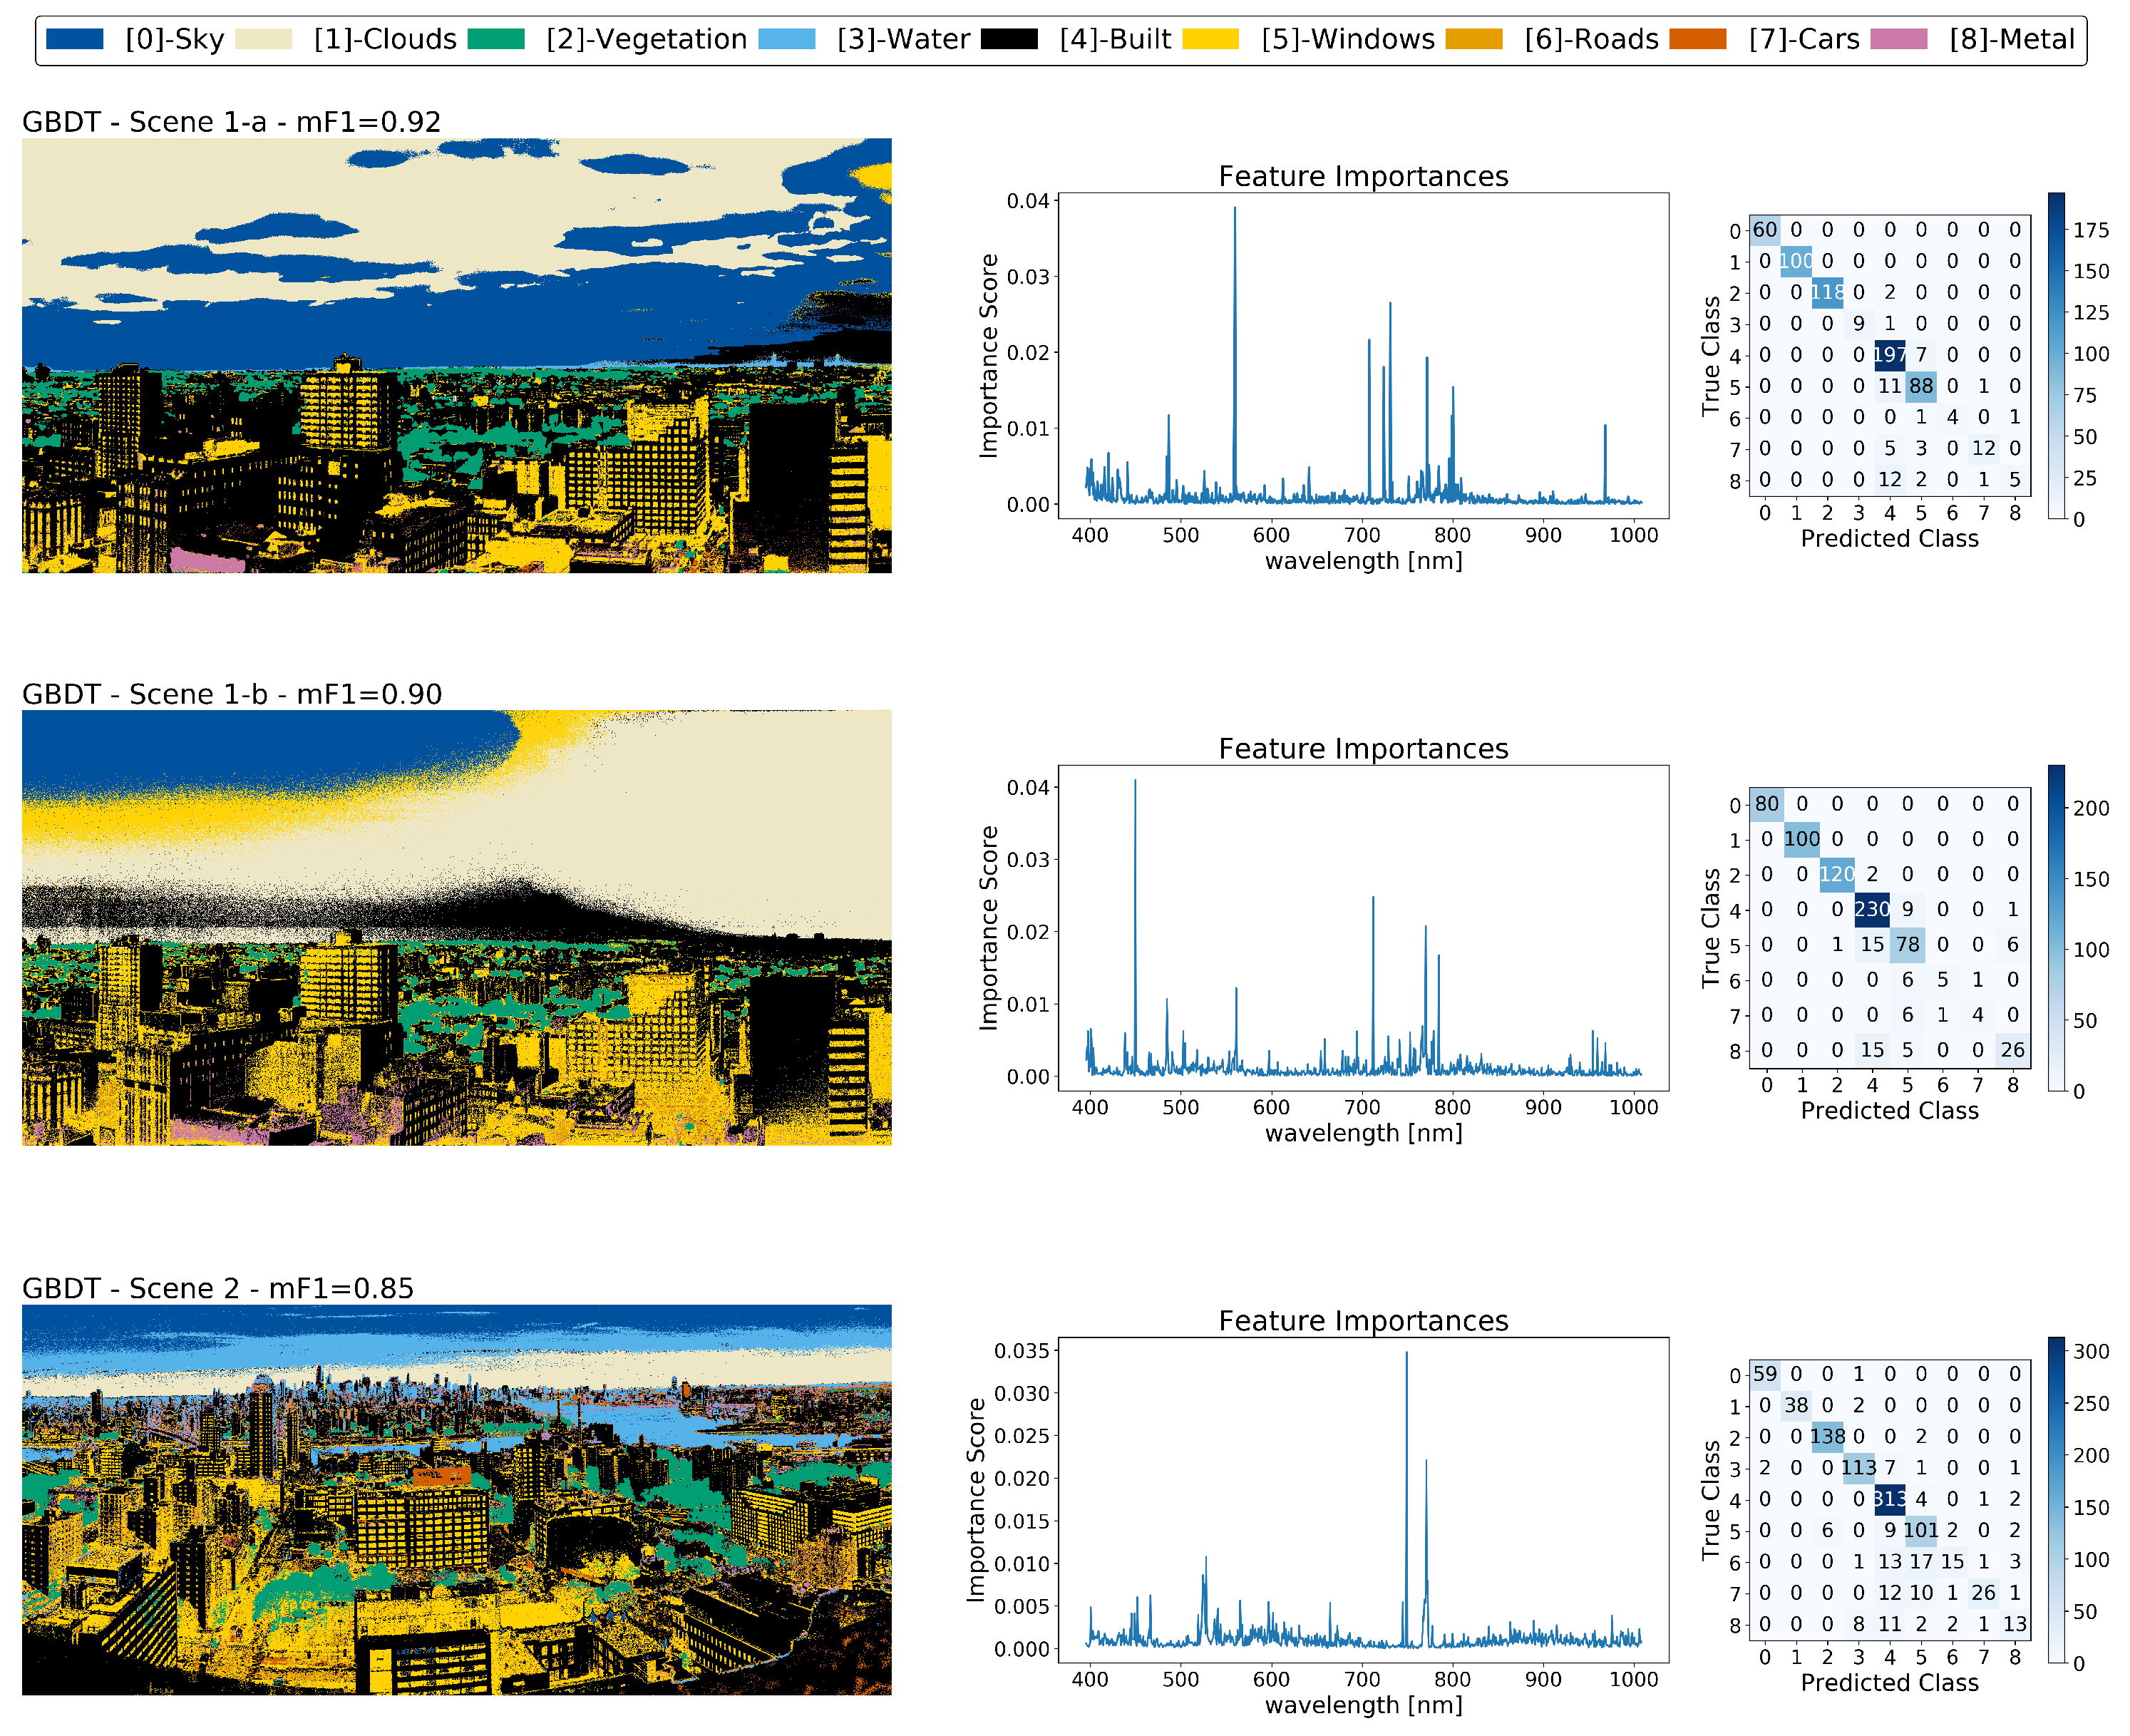
Task: Click the 'GBDT - Scene 1-a - mF1=0.92' title
Action: 232,122
